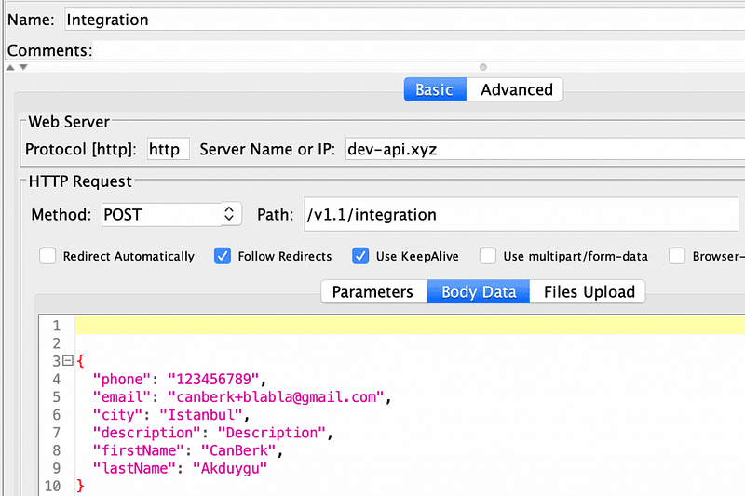This screenshot has width=745, height=496.
Task: Click the "Istanbul" city value
Action: (x=201, y=415)
